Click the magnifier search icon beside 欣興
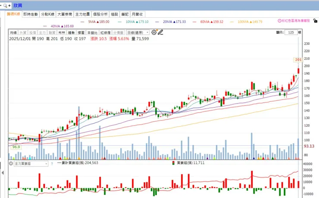Image resolution: width=319 pixels, height=198 pixels. coord(5,6)
